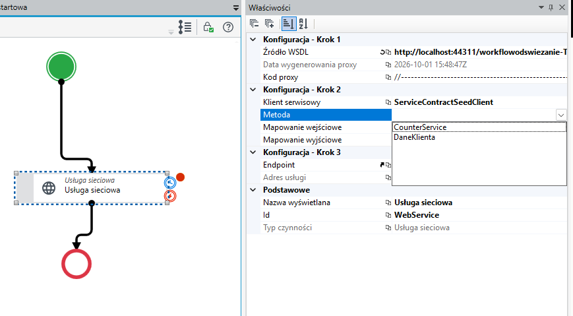573x316 pixels.
Task: Click the red circular icon on the activity
Action: coord(170,196)
